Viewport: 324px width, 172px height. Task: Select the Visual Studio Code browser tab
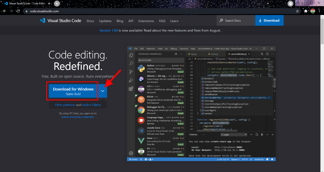tap(27, 3)
